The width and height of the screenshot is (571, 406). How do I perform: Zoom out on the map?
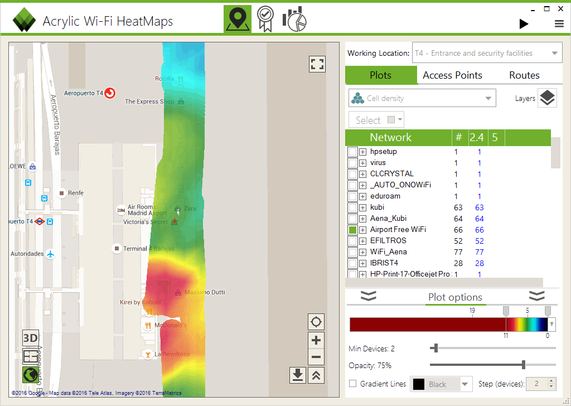pyautogui.click(x=316, y=357)
